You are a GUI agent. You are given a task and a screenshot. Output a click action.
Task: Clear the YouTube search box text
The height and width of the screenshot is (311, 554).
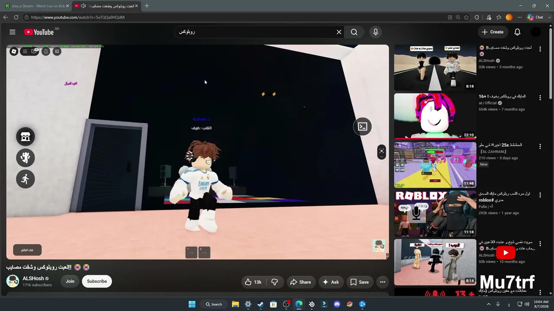click(x=339, y=32)
